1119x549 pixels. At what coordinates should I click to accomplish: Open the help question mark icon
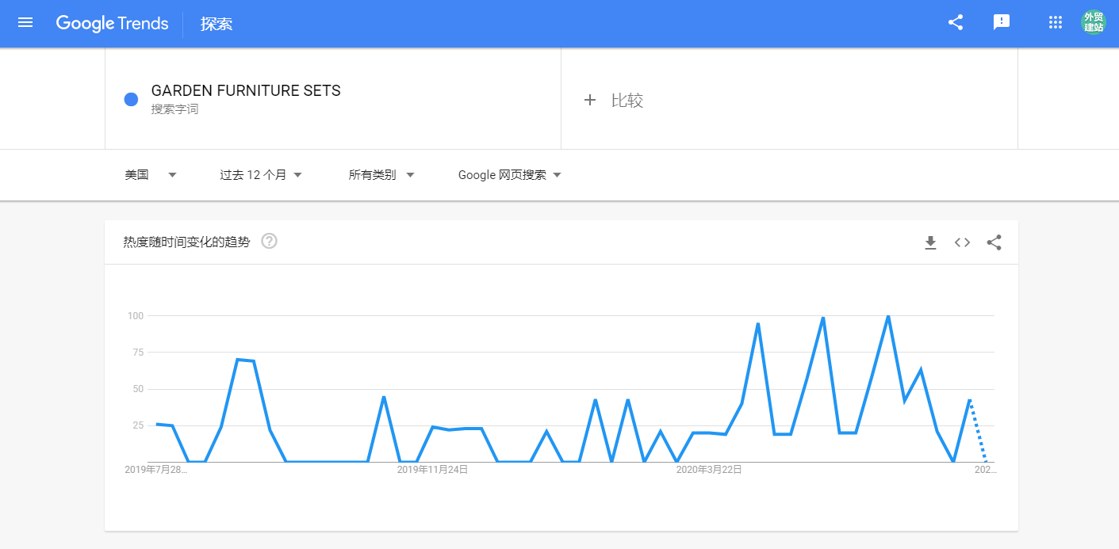click(269, 242)
